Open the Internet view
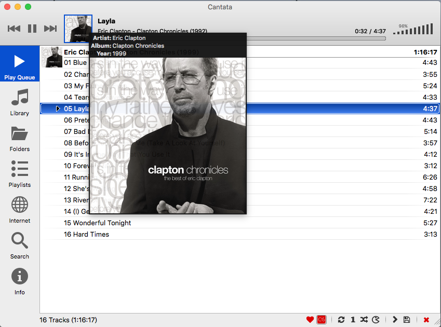This screenshot has height=327, width=441. 20,210
